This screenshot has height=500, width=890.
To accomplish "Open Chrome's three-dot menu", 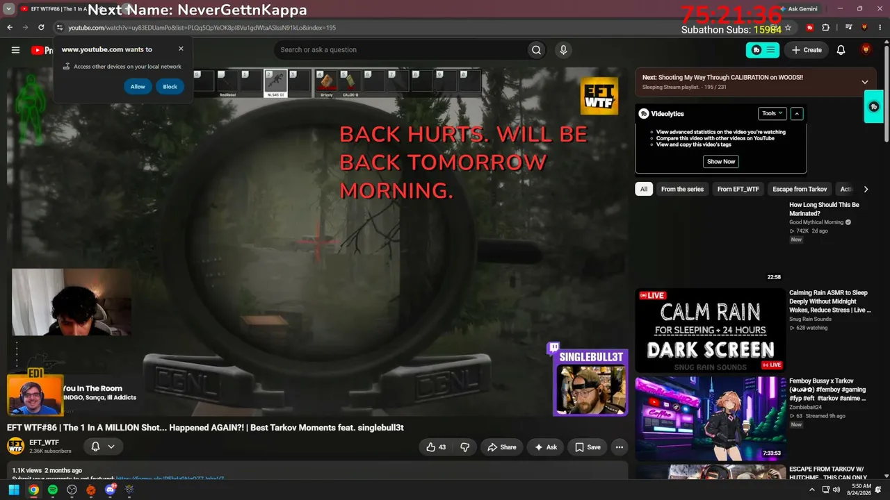I will click(880, 28).
